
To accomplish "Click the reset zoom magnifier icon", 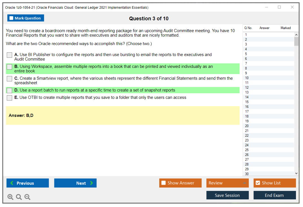I will click(x=19, y=197).
